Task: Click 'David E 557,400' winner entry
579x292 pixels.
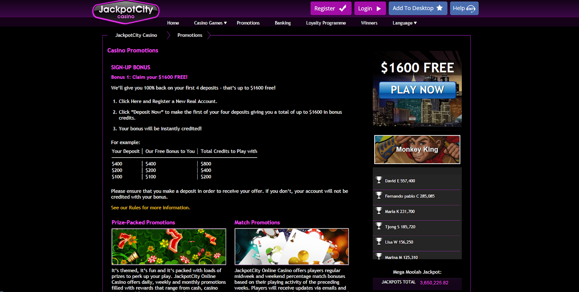Action: point(400,181)
